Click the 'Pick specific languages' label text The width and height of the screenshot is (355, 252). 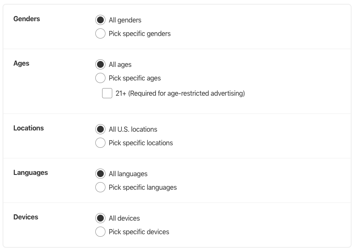pos(143,188)
